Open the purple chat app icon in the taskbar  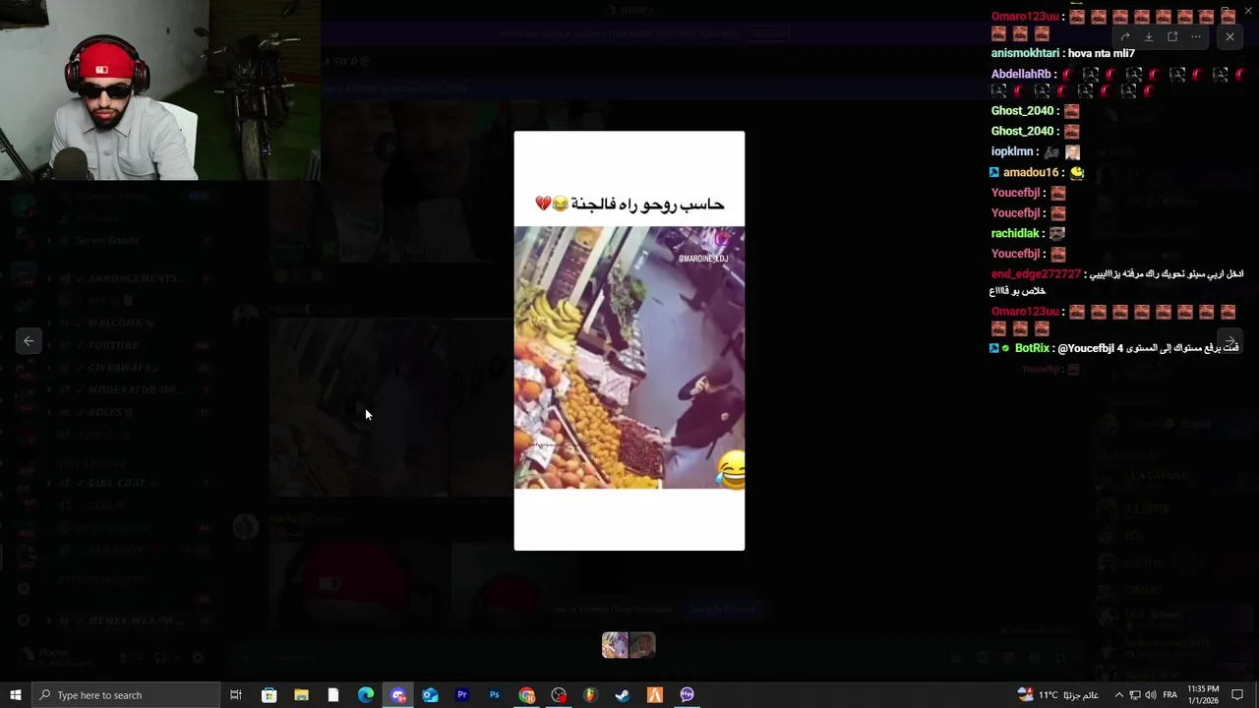[687, 695]
